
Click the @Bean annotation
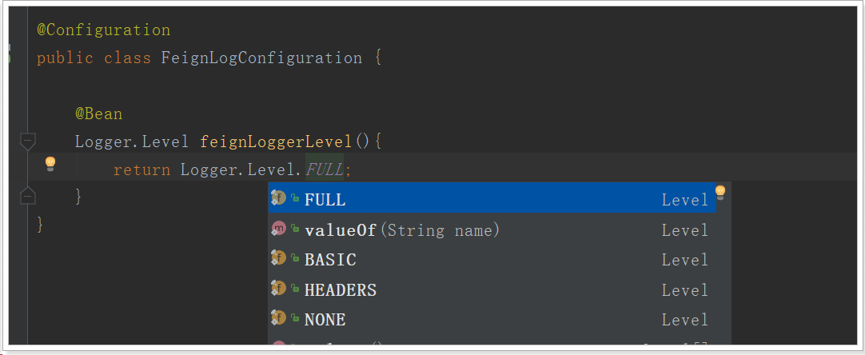(98, 114)
